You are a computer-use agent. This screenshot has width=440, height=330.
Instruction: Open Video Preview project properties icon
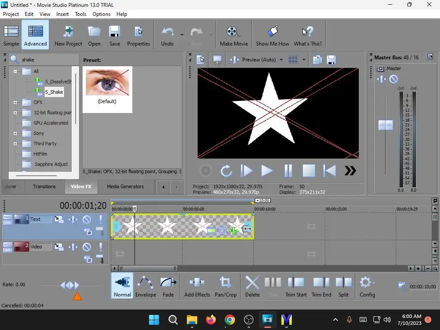pyautogui.click(x=200, y=59)
